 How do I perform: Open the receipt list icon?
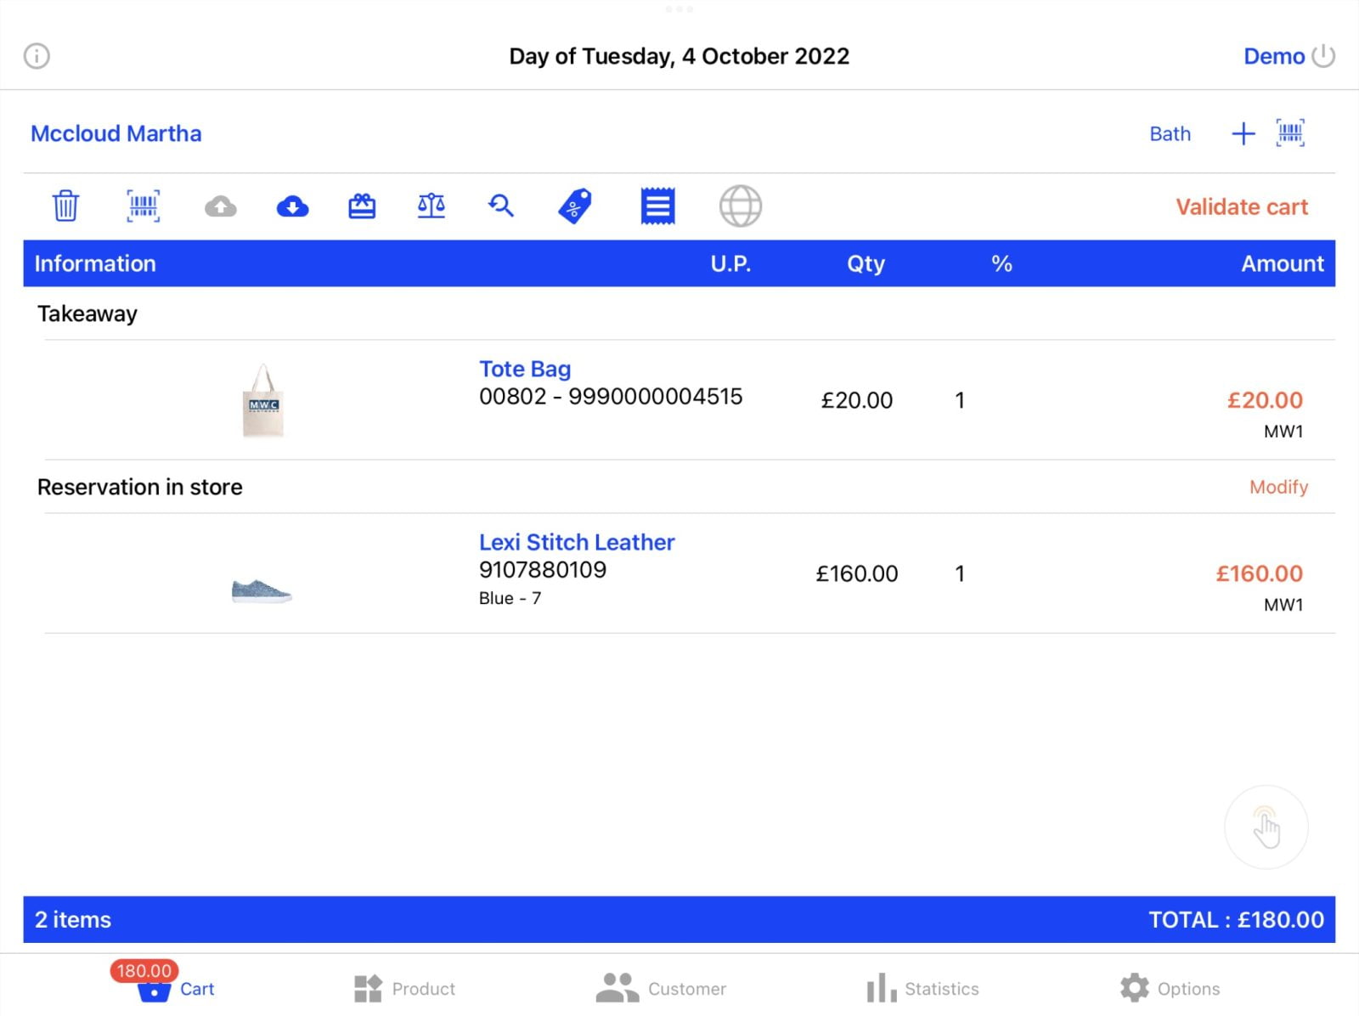point(657,206)
